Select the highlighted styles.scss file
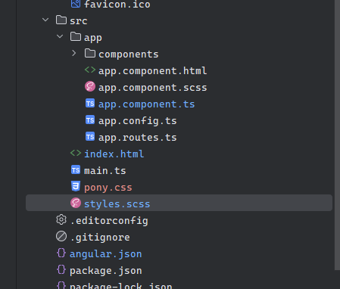This screenshot has height=289, width=340. click(179, 203)
